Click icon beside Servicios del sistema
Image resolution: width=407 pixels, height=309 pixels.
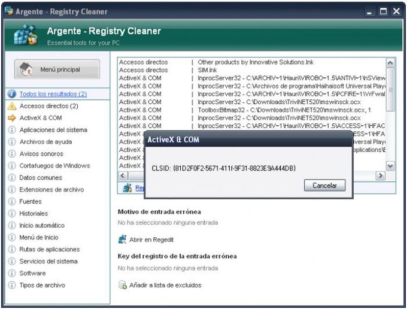click(x=12, y=261)
